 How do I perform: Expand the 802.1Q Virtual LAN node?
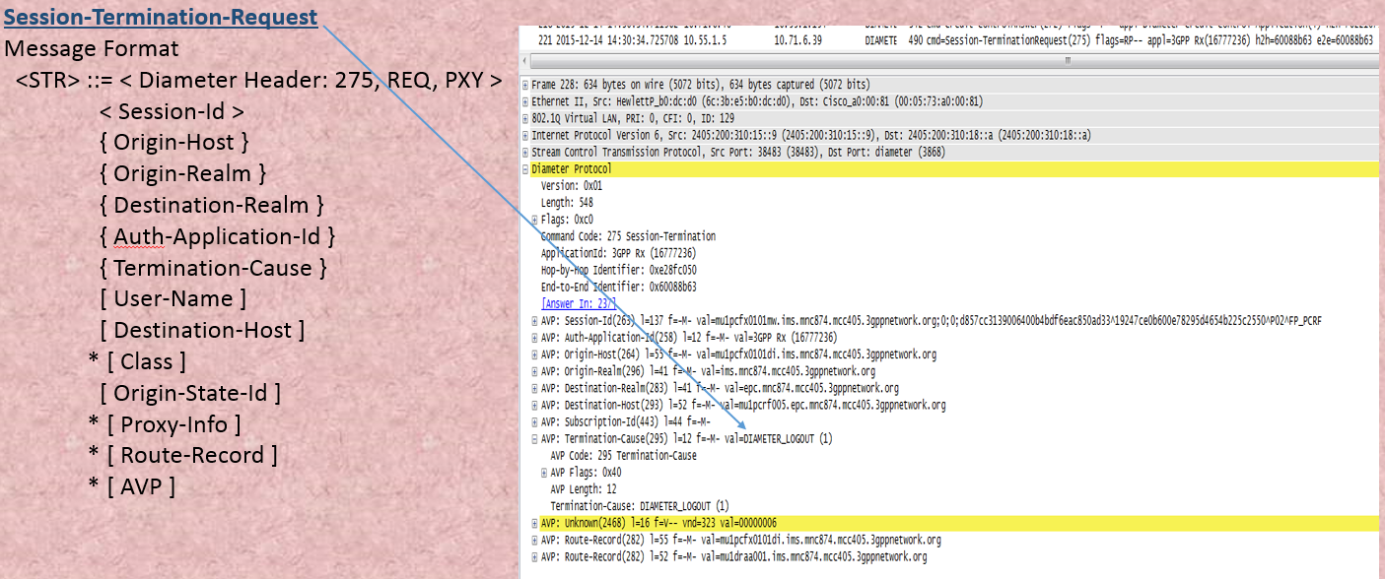[x=525, y=117]
